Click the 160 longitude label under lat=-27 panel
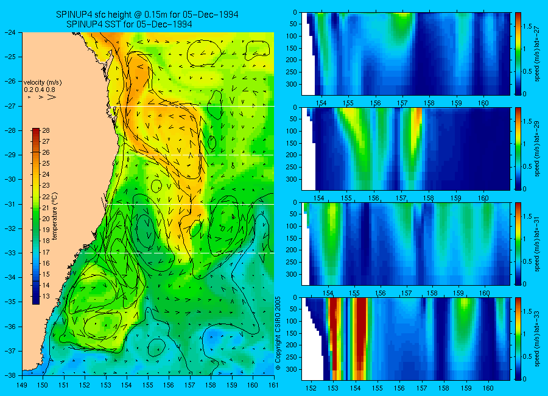 click(483, 103)
